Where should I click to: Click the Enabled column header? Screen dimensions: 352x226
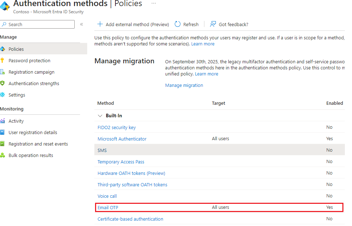(x=334, y=103)
